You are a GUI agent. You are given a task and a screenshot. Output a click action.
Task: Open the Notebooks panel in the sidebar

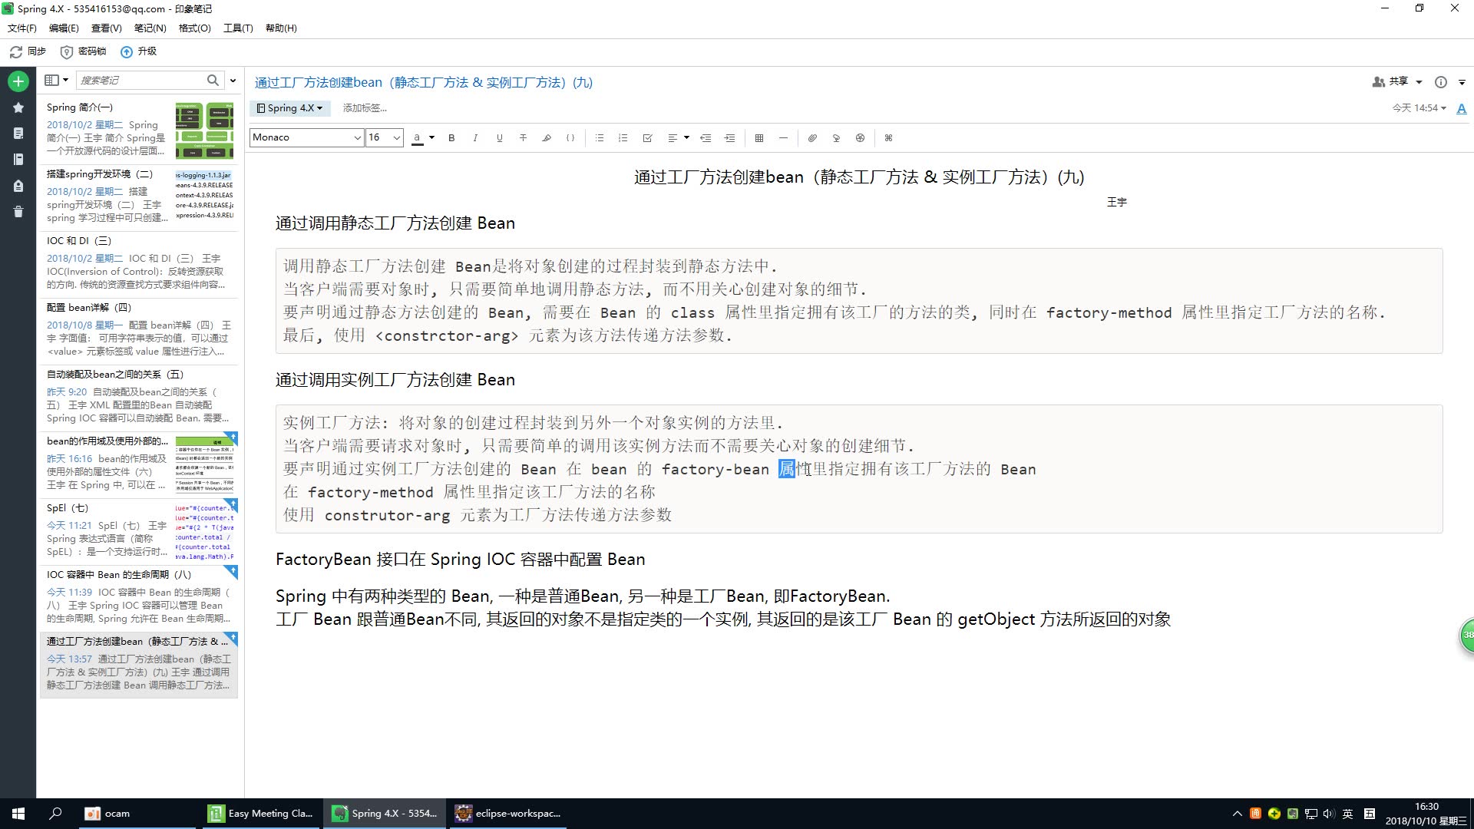coord(18,160)
